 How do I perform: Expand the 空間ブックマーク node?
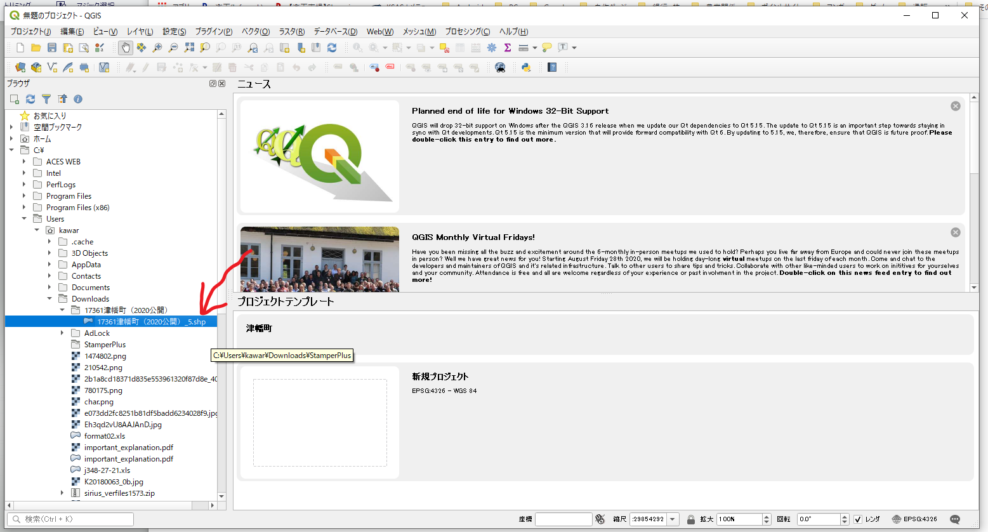11,128
